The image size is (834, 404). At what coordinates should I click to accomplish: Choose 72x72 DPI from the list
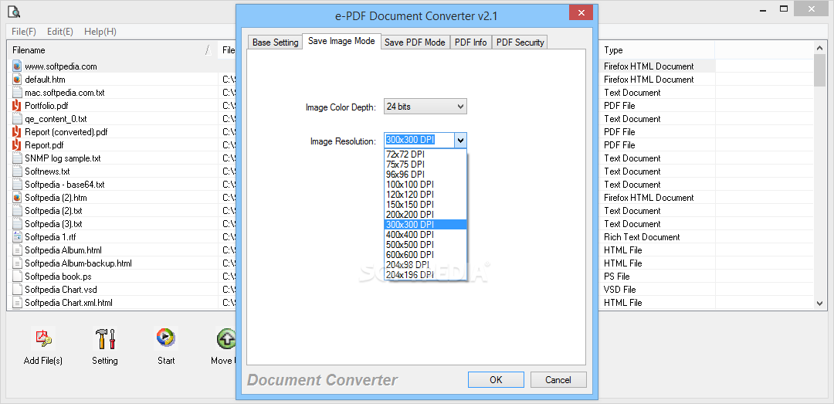[x=425, y=154]
